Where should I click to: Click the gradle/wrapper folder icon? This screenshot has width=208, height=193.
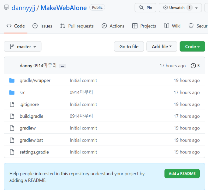tap(12, 80)
